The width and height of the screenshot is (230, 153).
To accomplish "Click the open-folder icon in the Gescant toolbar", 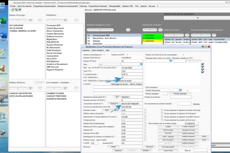I will click(13, 10).
